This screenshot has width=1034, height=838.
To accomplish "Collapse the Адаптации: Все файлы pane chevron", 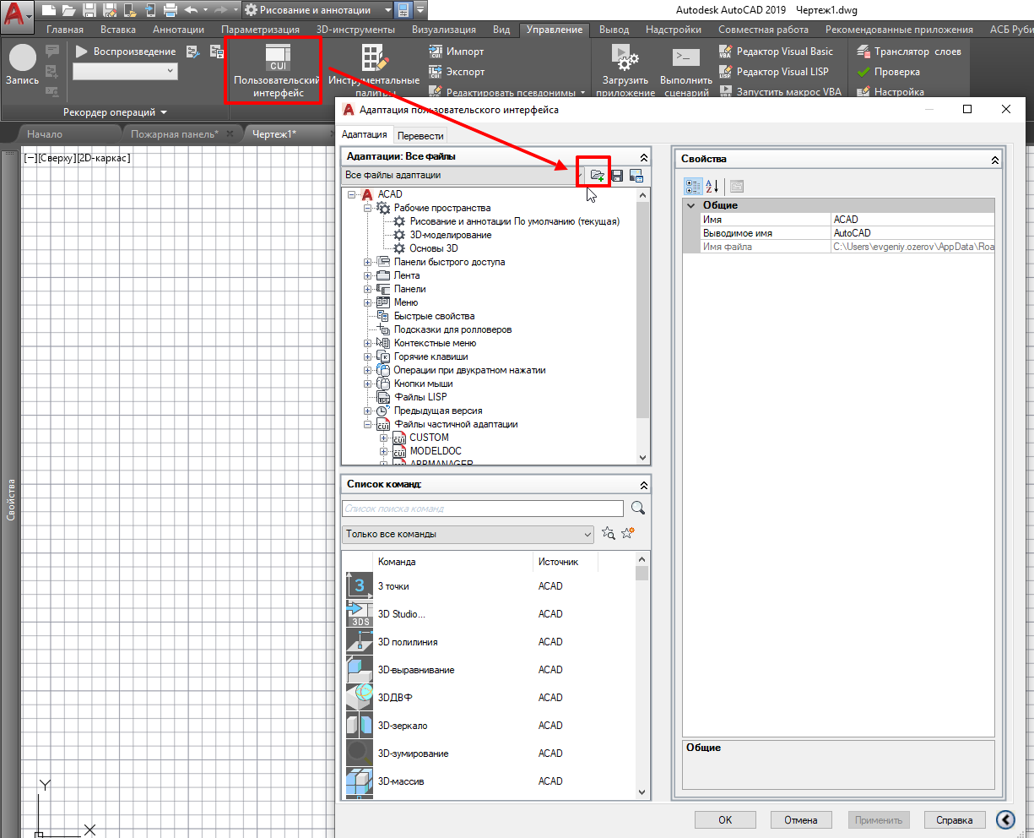I will tap(644, 157).
